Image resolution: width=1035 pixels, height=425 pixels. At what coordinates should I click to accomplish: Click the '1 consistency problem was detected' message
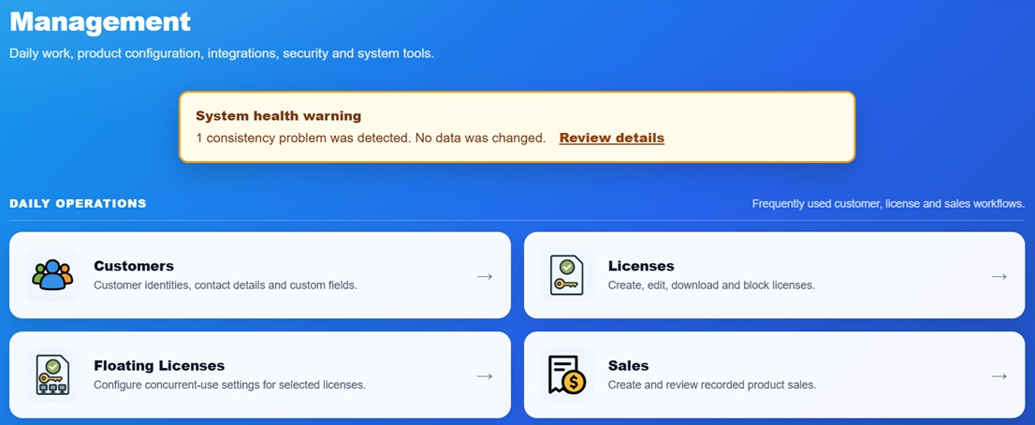click(371, 139)
